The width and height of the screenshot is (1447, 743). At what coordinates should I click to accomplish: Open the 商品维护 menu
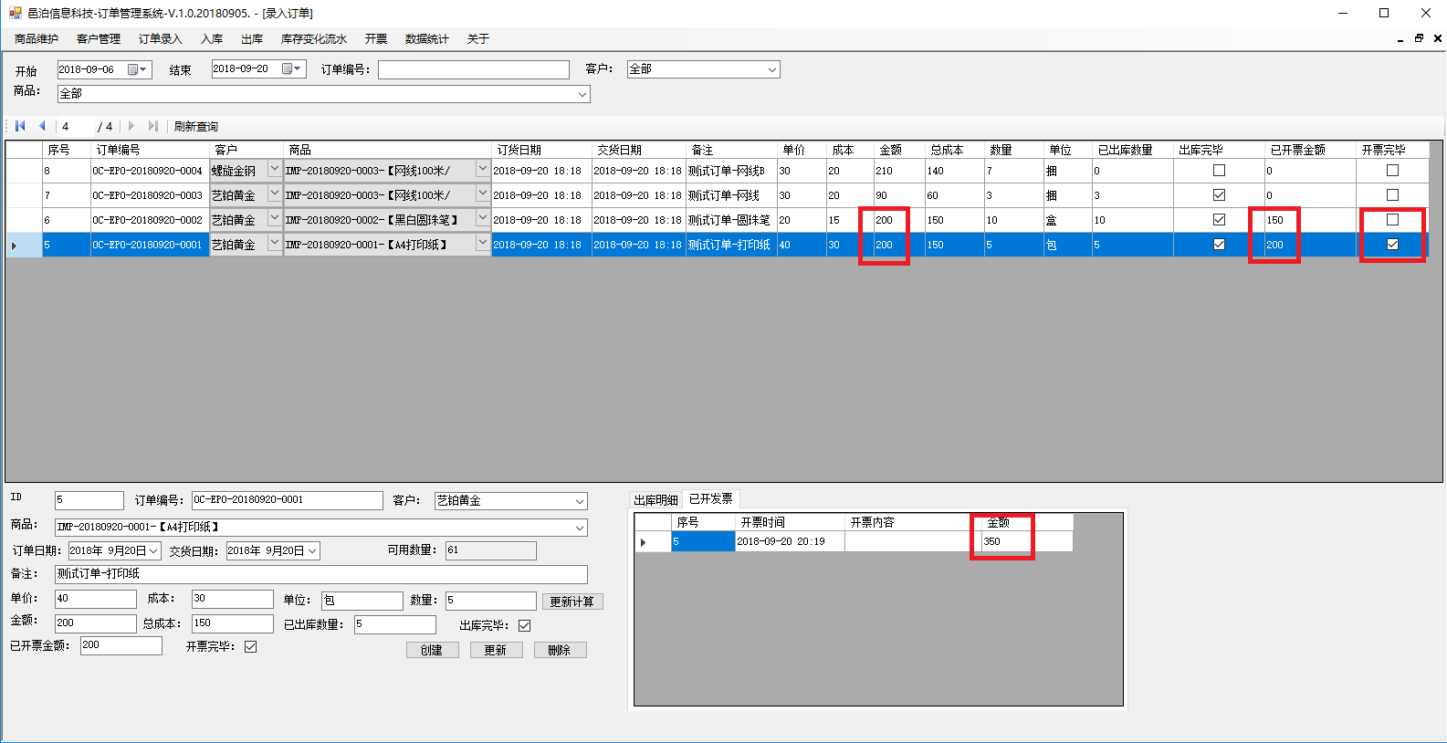pos(37,39)
